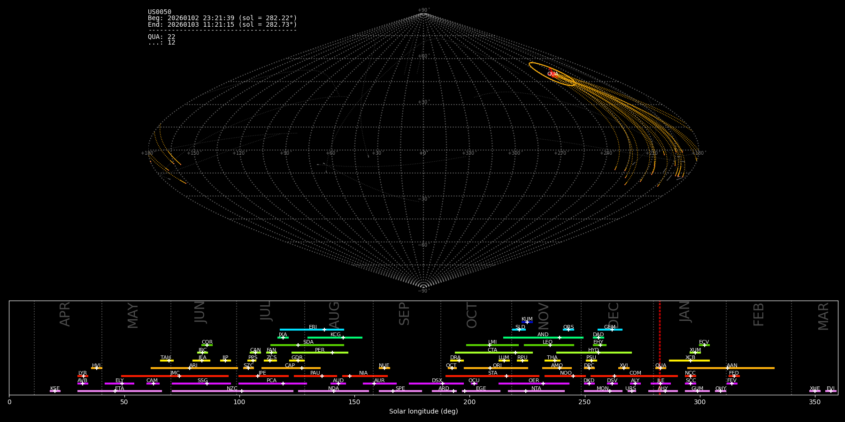
Task: Click the red COM shower bar
Action: pos(648,376)
